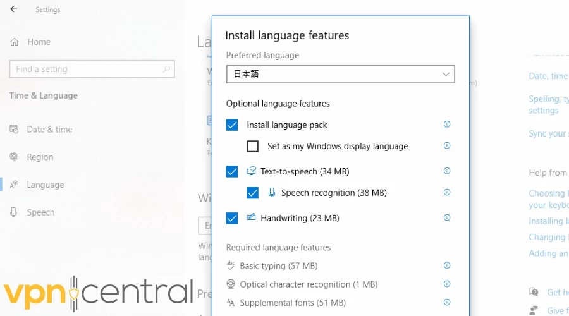Click the Home house icon
Image resolution: width=569 pixels, height=316 pixels.
pyautogui.click(x=14, y=42)
